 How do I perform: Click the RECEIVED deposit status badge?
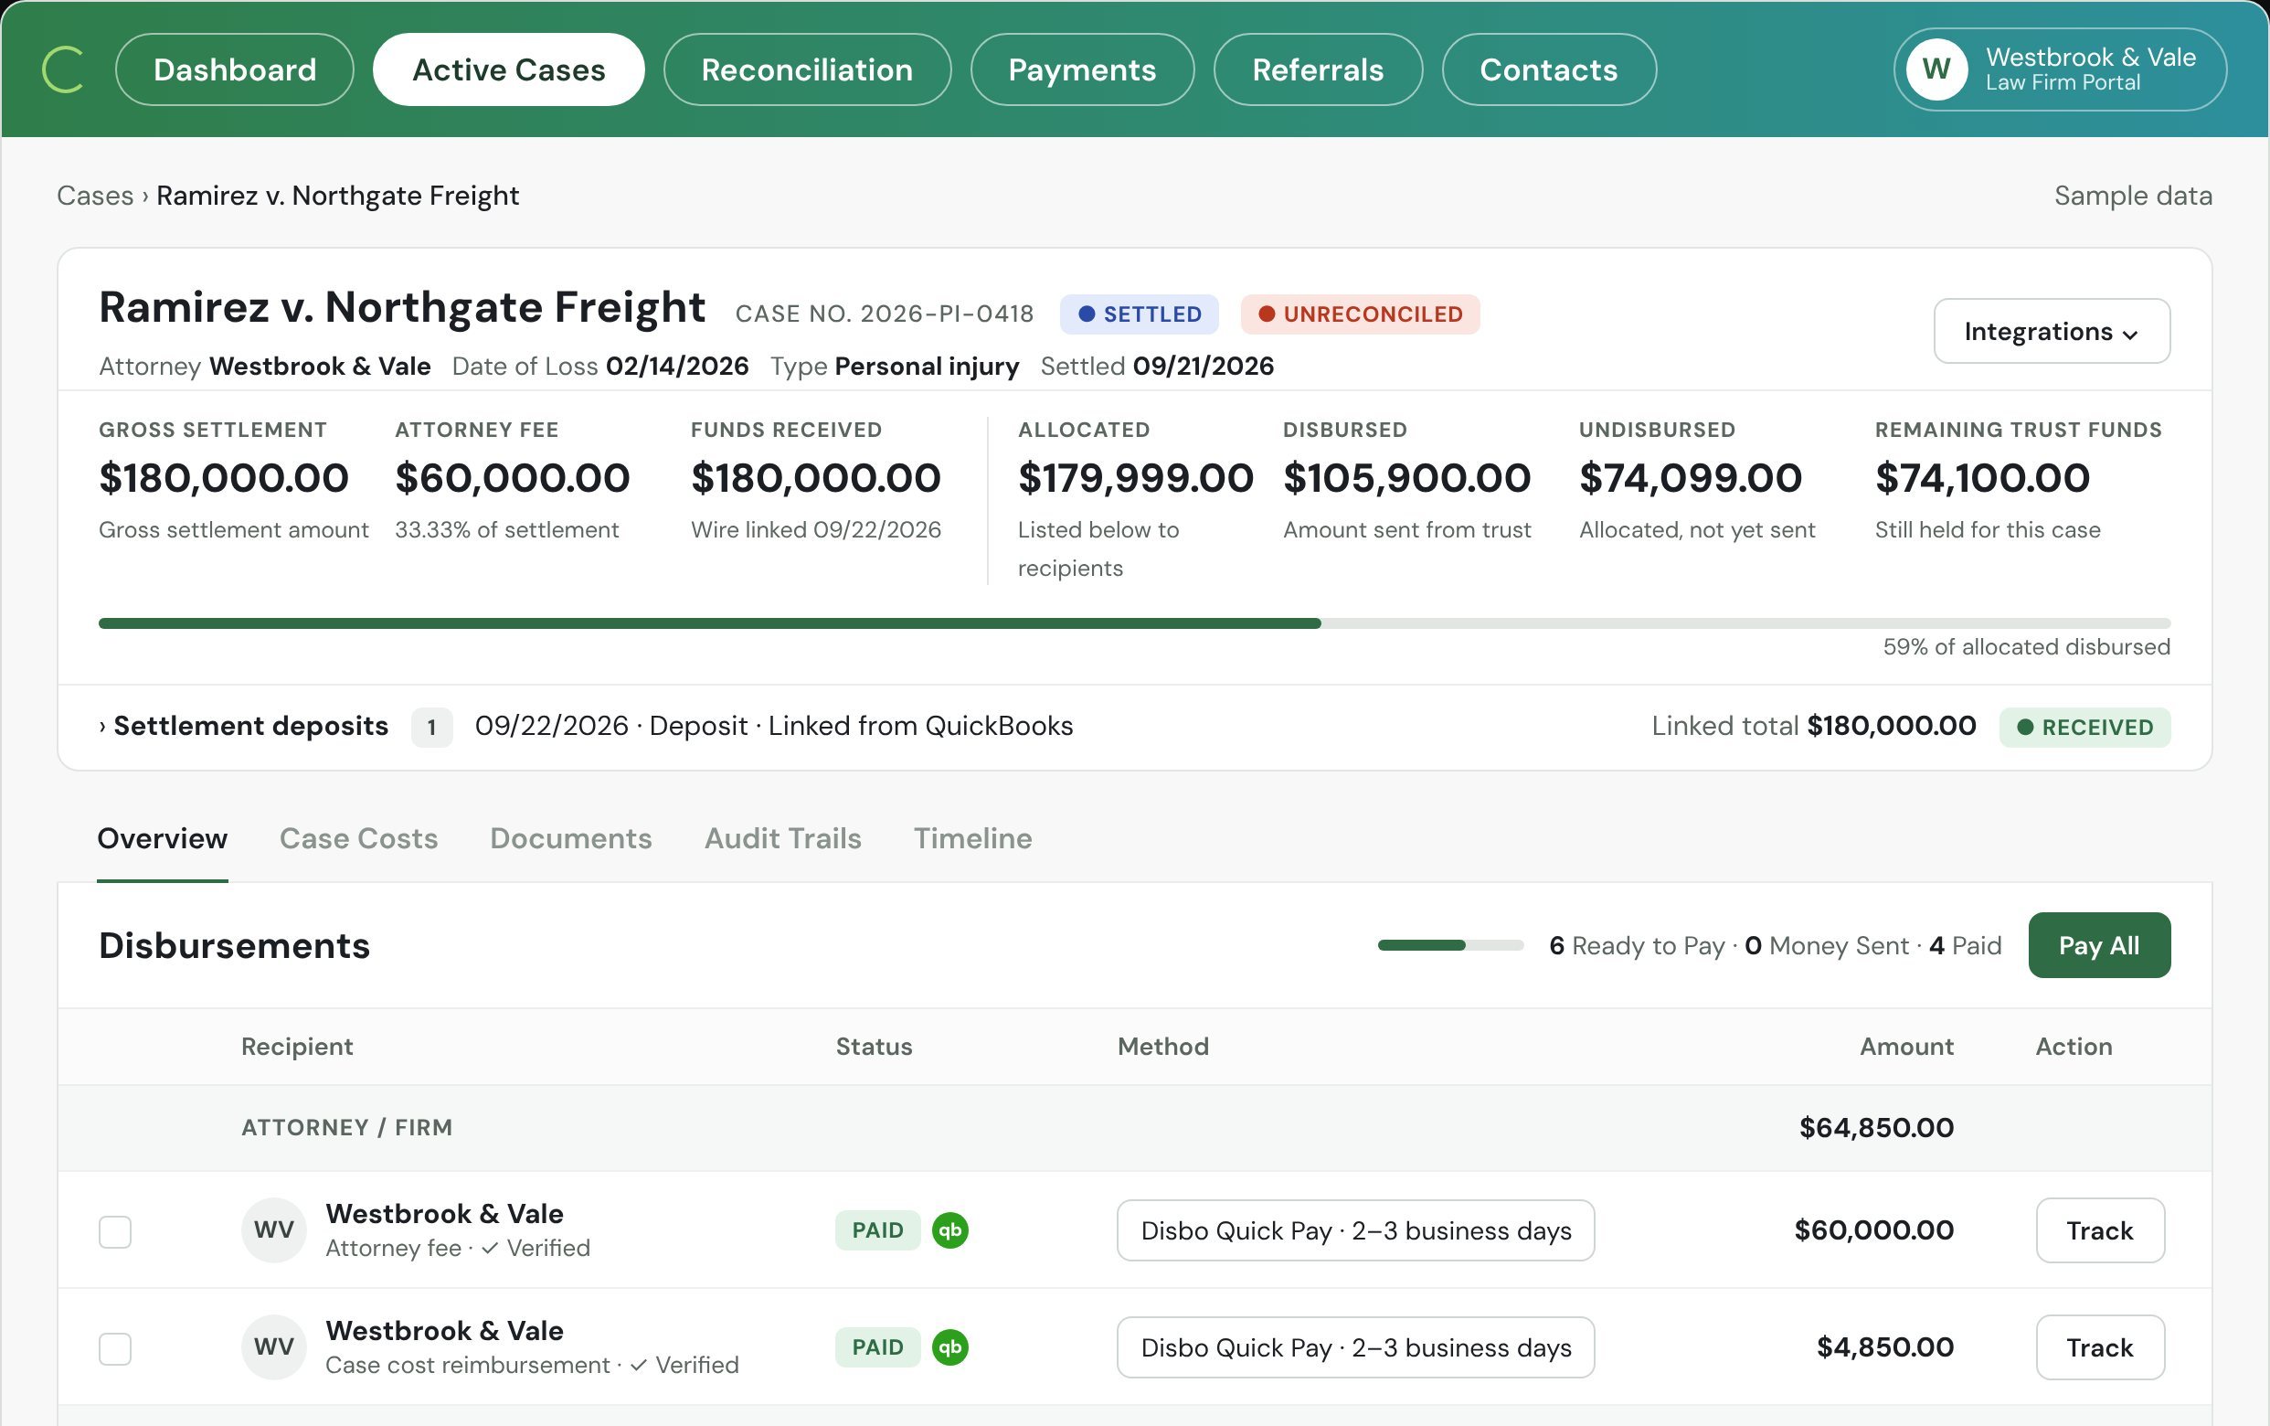tap(2084, 727)
